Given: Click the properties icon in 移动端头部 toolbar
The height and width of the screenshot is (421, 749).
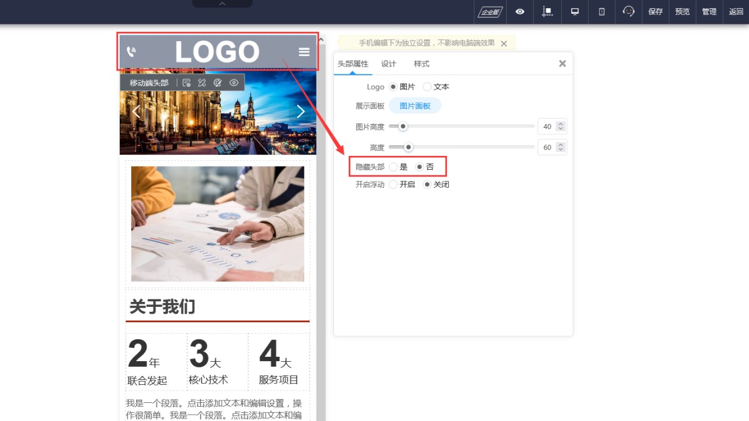Looking at the screenshot, I should (187, 83).
